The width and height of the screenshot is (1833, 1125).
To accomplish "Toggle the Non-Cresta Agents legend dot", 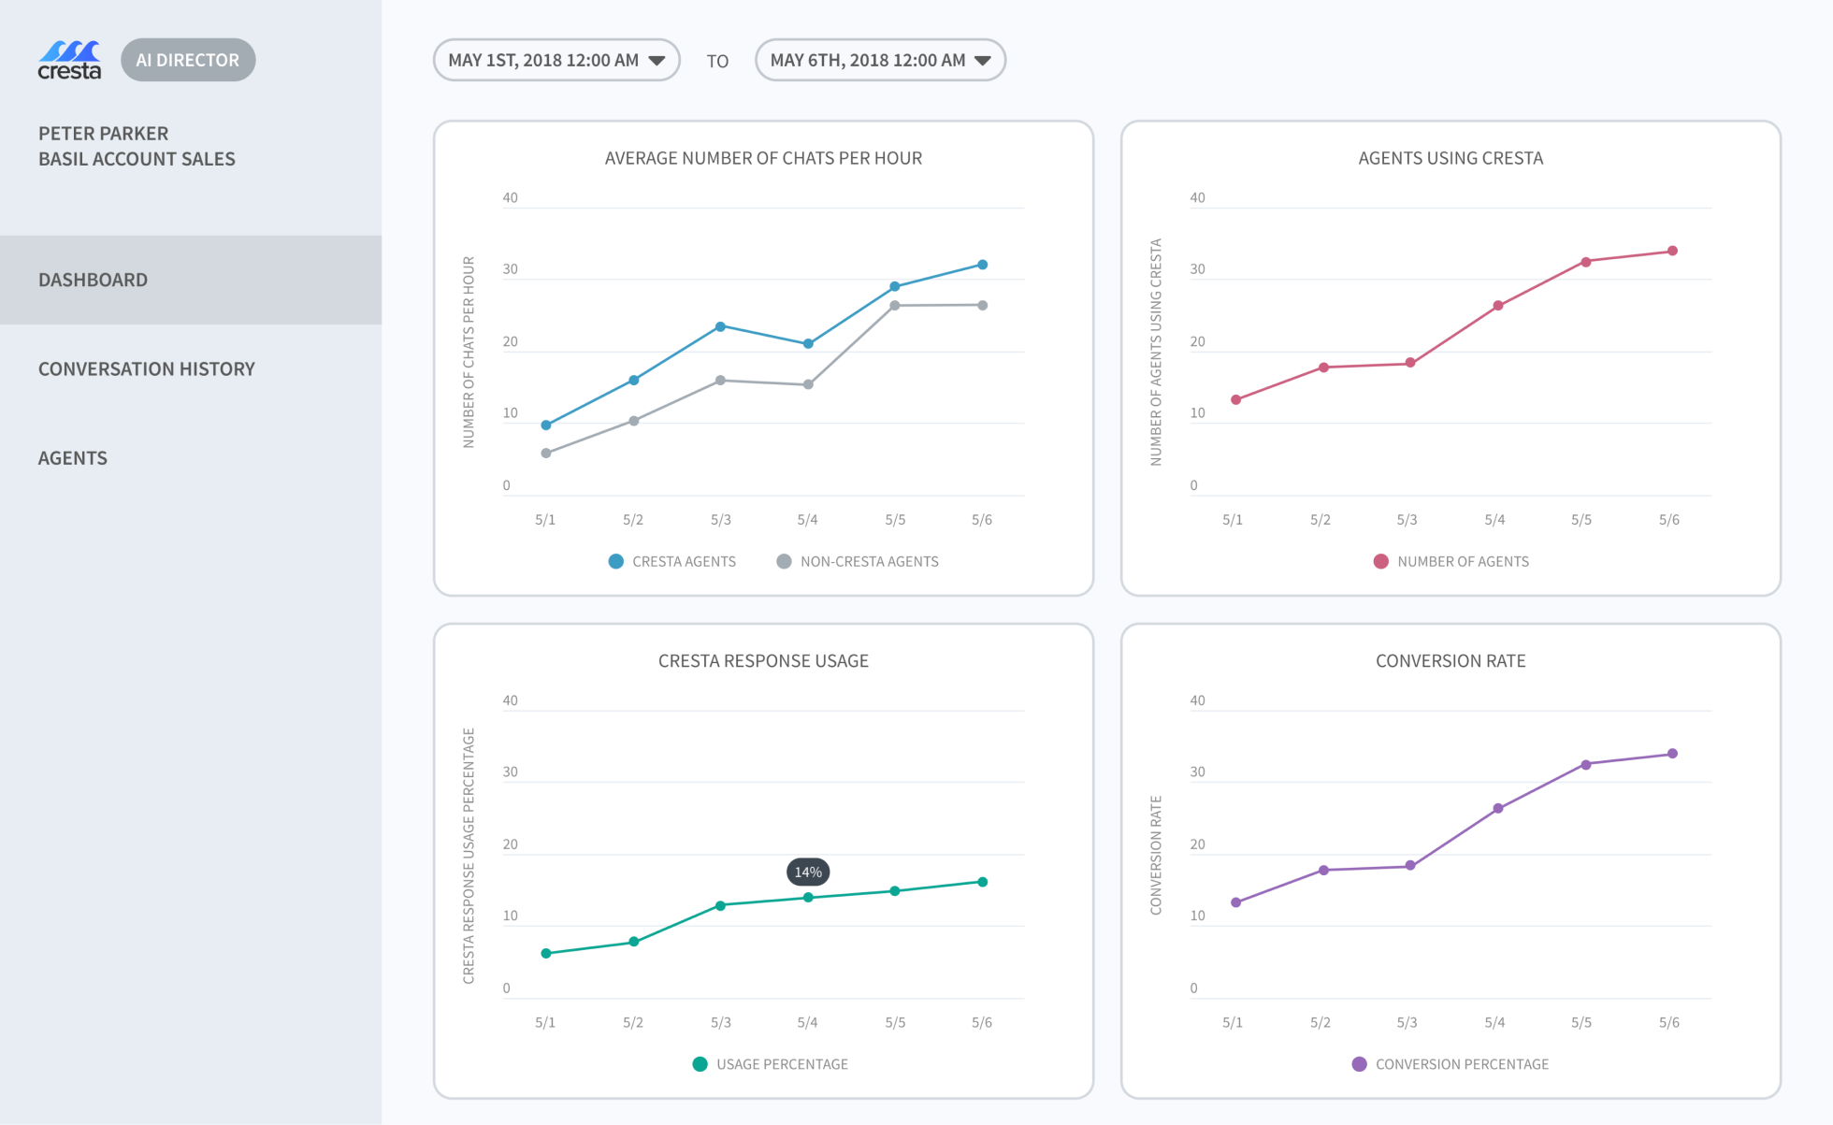I will [x=784, y=561].
